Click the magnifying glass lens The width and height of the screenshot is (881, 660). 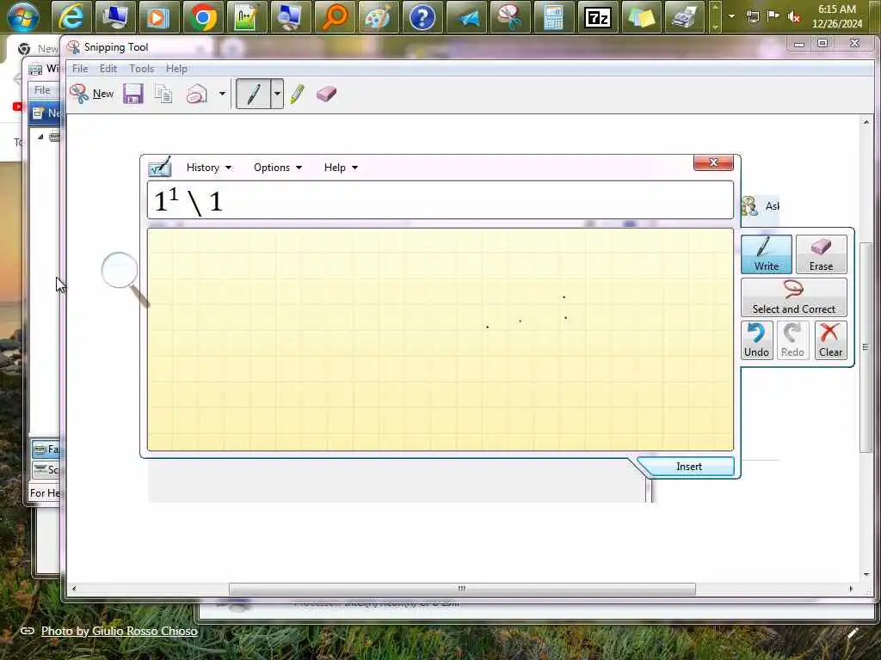pyautogui.click(x=120, y=271)
